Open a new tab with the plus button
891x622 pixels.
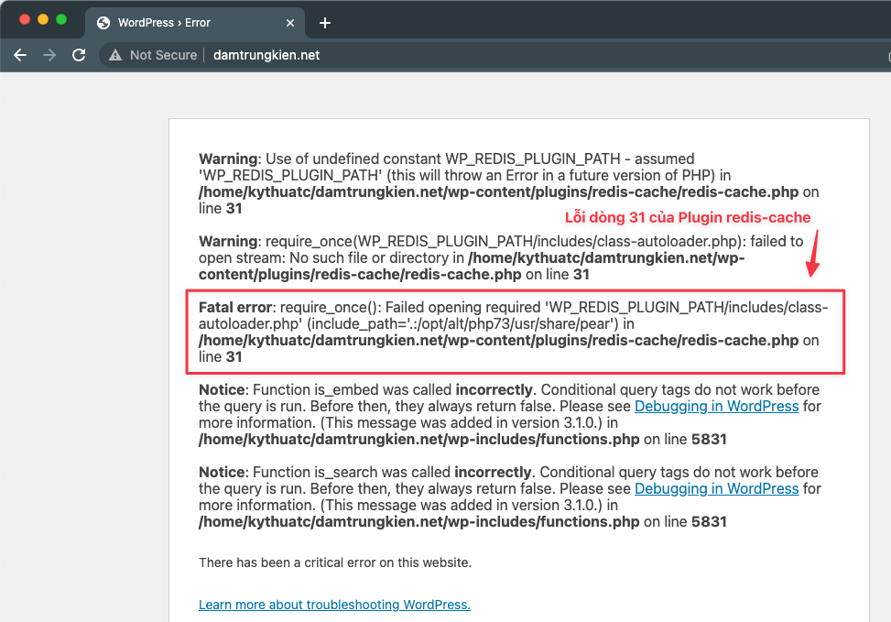[x=325, y=23]
